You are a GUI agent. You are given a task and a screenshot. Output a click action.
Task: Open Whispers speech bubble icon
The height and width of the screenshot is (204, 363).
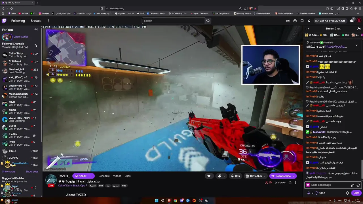pyautogui.click(x=302, y=21)
